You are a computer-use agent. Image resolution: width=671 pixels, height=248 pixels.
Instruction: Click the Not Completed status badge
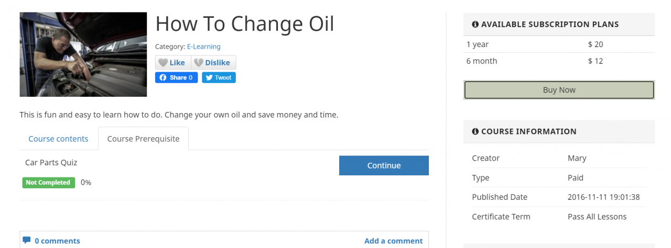pyautogui.click(x=49, y=183)
